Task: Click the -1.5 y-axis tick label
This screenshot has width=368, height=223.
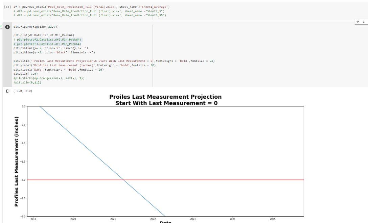Action: 23,162
